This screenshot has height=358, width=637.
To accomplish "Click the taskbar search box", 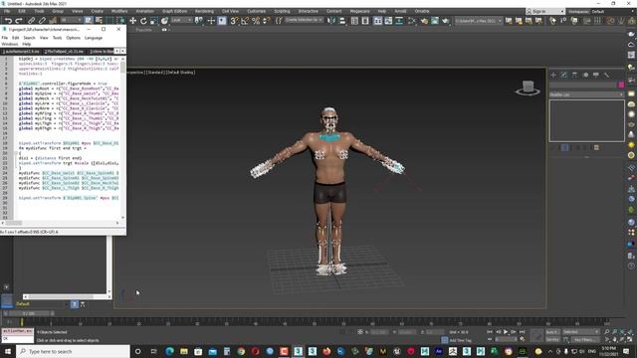I will (73, 351).
